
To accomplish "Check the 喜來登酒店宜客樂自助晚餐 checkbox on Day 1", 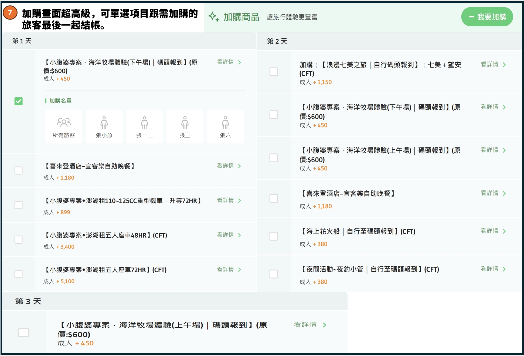I will click(x=18, y=170).
